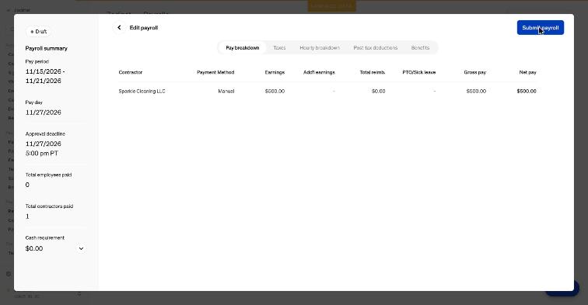
Task: Click the Contractor column header
Action: click(131, 73)
